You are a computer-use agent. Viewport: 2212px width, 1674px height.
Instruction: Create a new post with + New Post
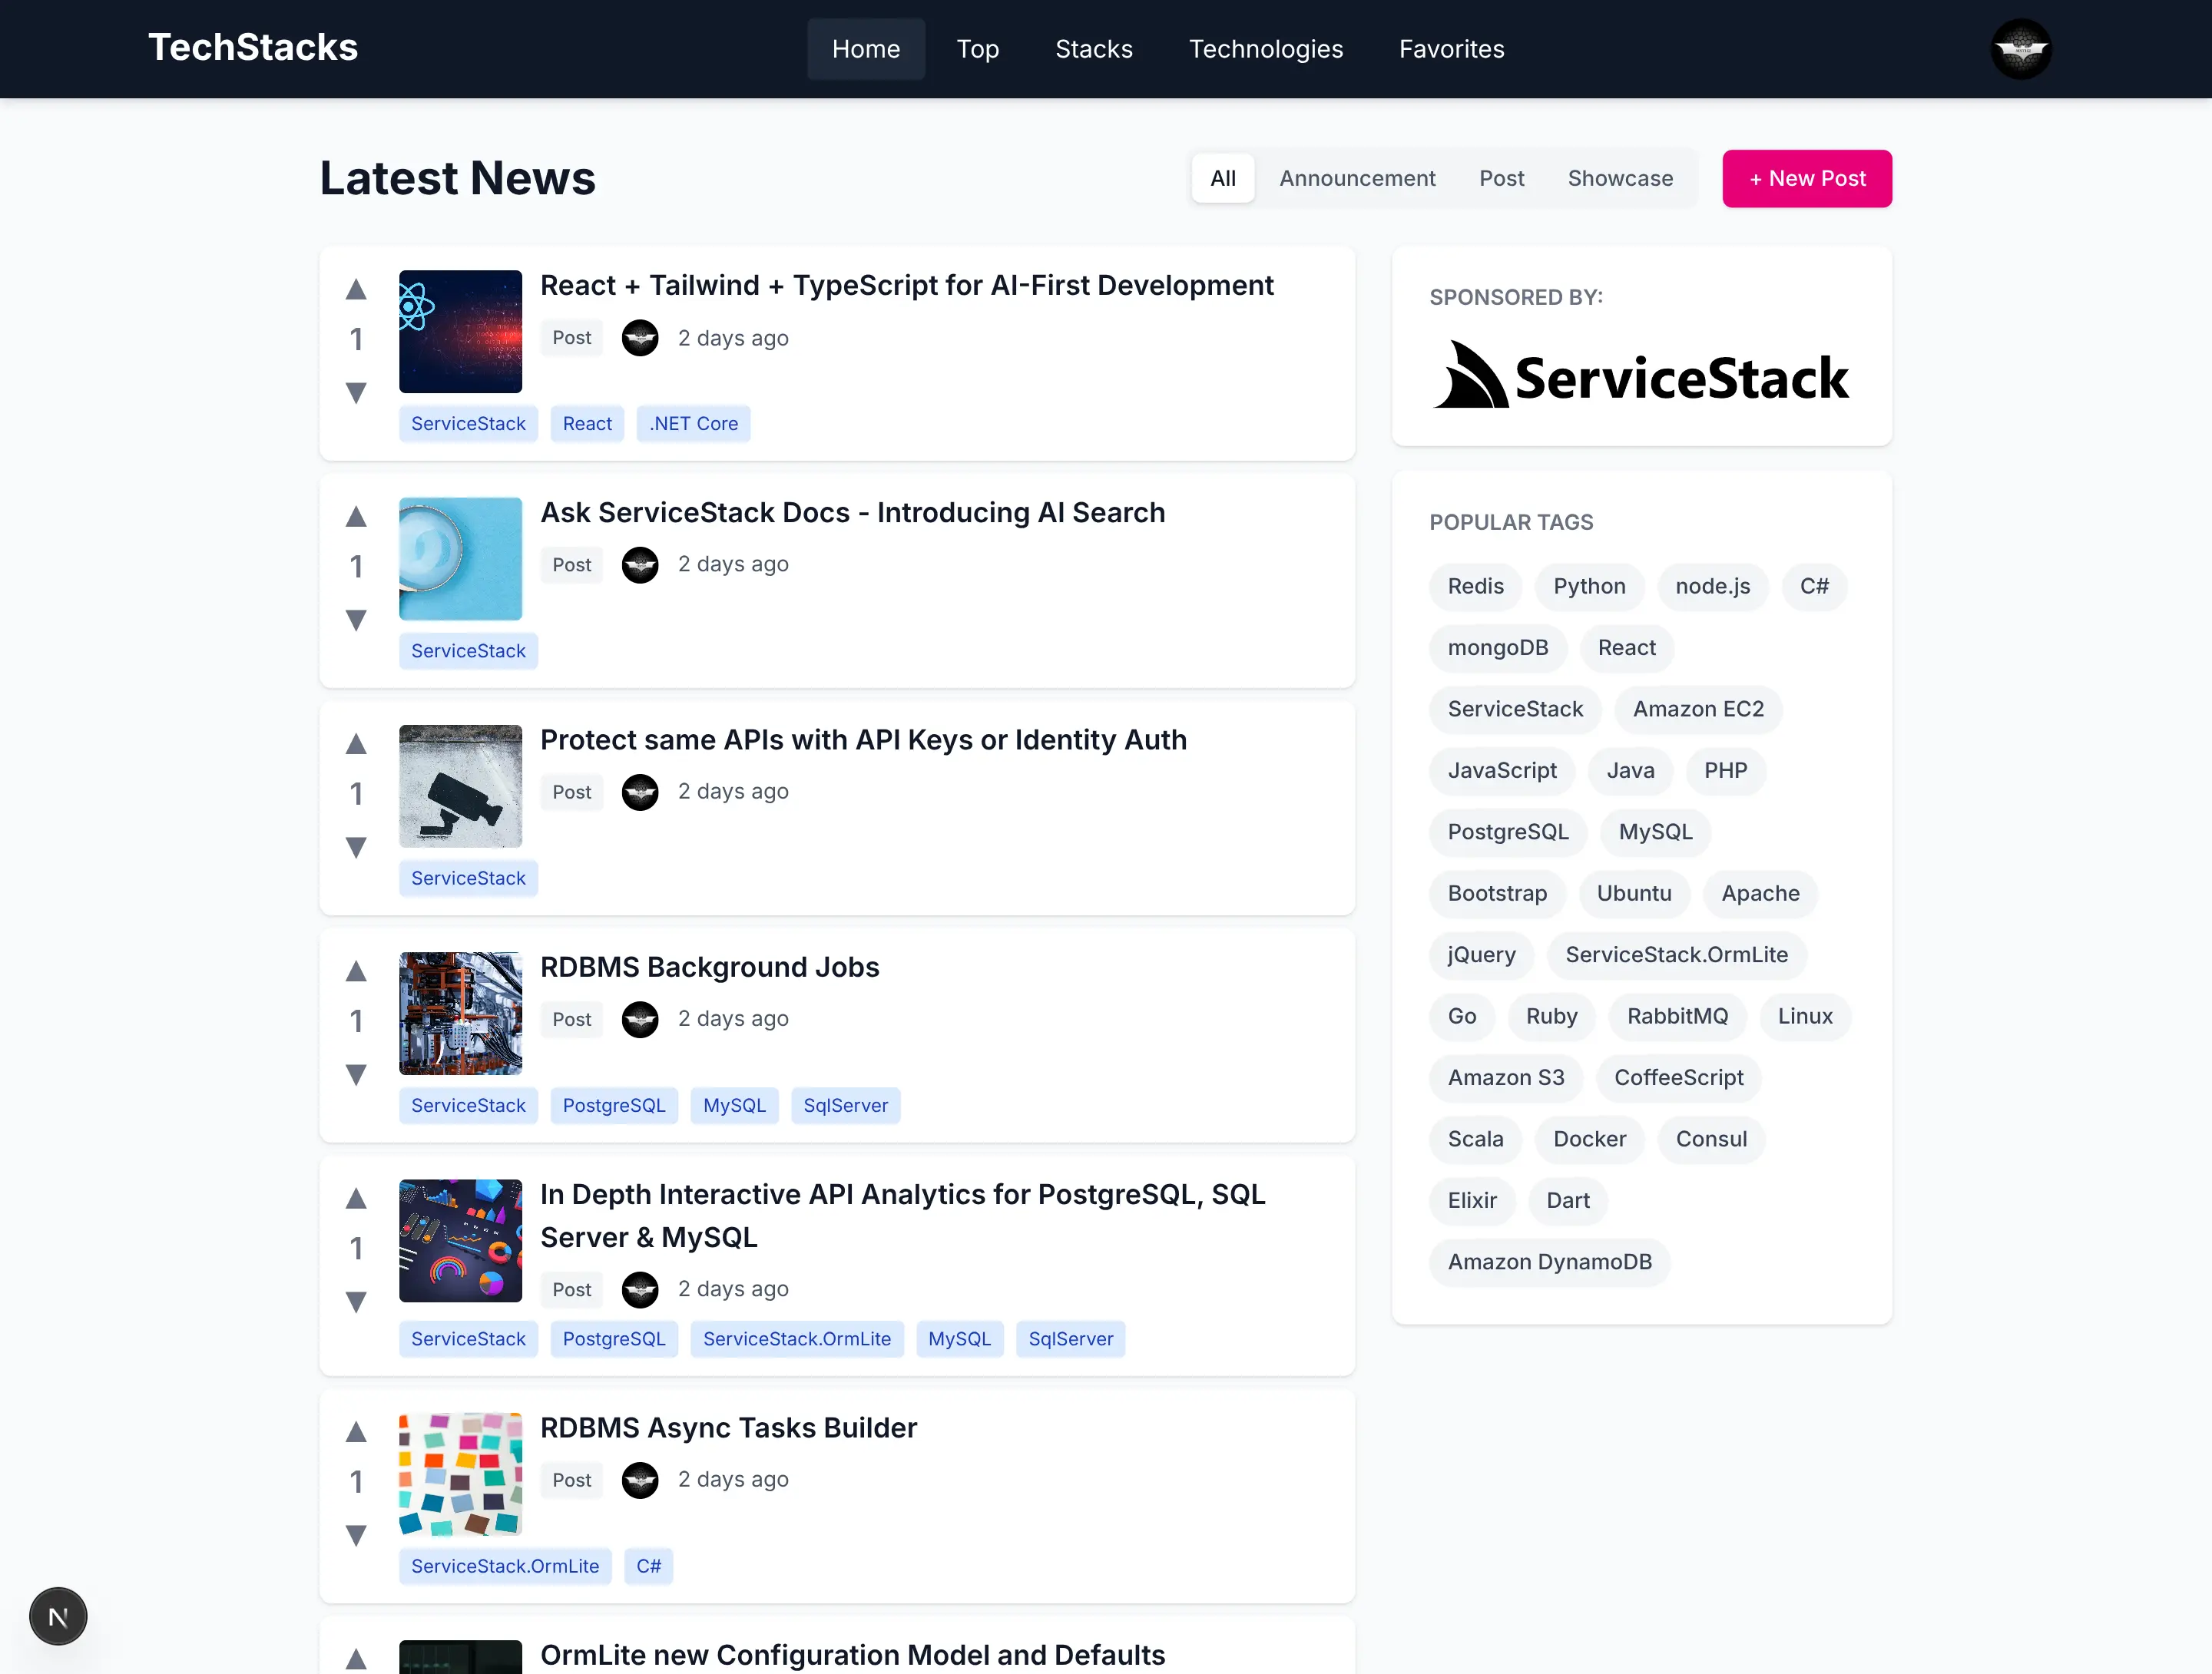click(1806, 178)
